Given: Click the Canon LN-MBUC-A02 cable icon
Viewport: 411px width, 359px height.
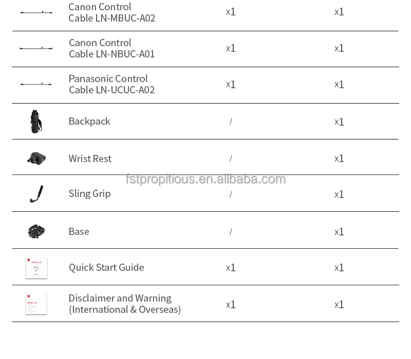Looking at the screenshot, I should pos(36,12).
